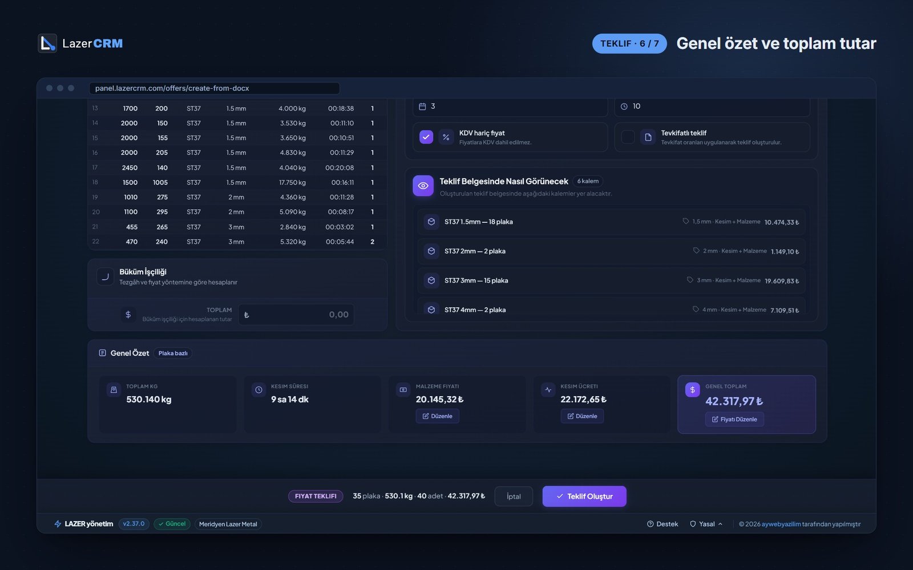Click the purple eye preview icon
This screenshot has height=570, width=913.
pos(423,186)
